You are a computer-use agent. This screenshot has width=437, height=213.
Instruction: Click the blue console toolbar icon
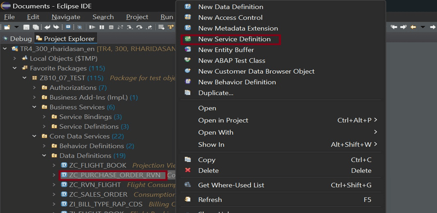[x=68, y=27]
